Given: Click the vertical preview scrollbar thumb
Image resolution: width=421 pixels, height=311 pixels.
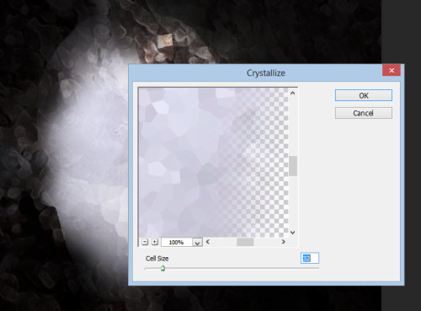Looking at the screenshot, I should tap(293, 166).
